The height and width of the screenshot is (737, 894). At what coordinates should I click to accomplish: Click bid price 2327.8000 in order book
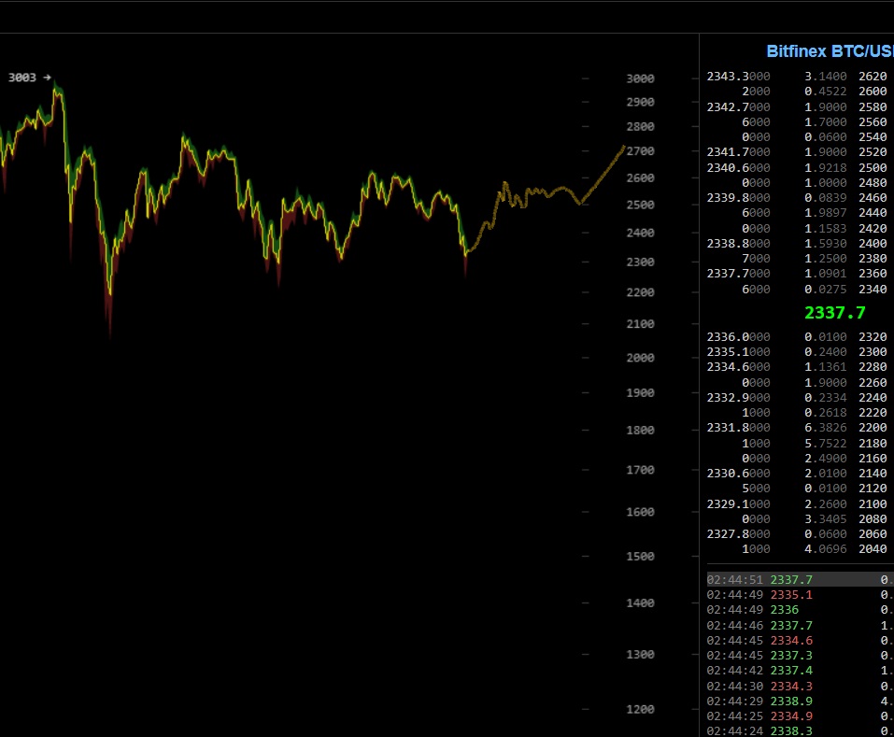coord(738,534)
